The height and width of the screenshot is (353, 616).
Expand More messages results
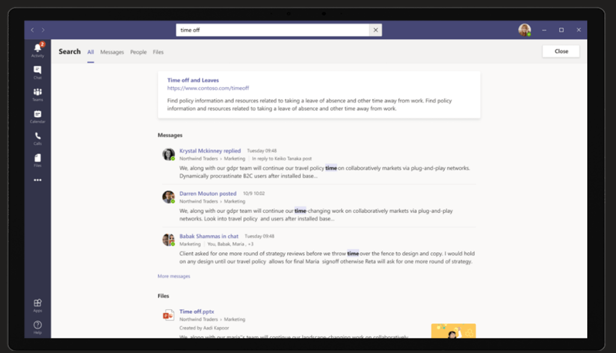point(174,276)
